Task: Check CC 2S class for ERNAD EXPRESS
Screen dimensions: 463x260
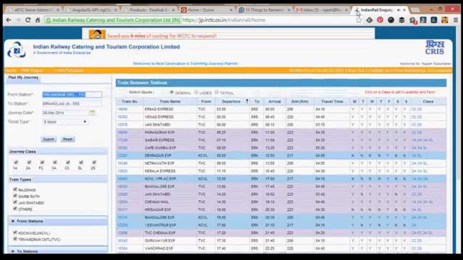Action: [417, 109]
